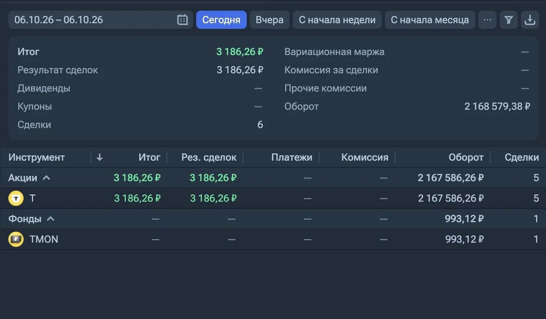Collapse the Акции group chevron
Viewport: 546px width, 319px height.
click(46, 177)
